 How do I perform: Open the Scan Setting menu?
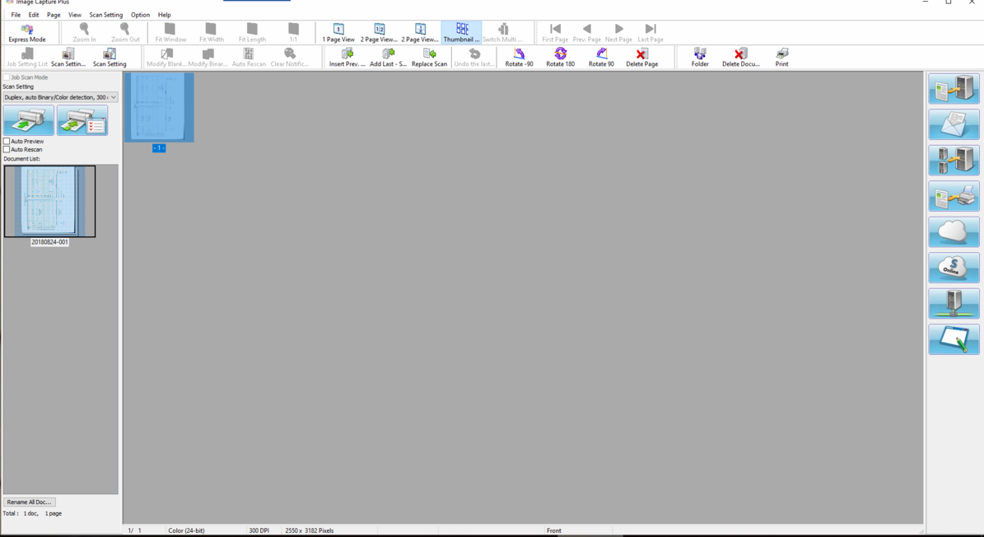pos(105,15)
